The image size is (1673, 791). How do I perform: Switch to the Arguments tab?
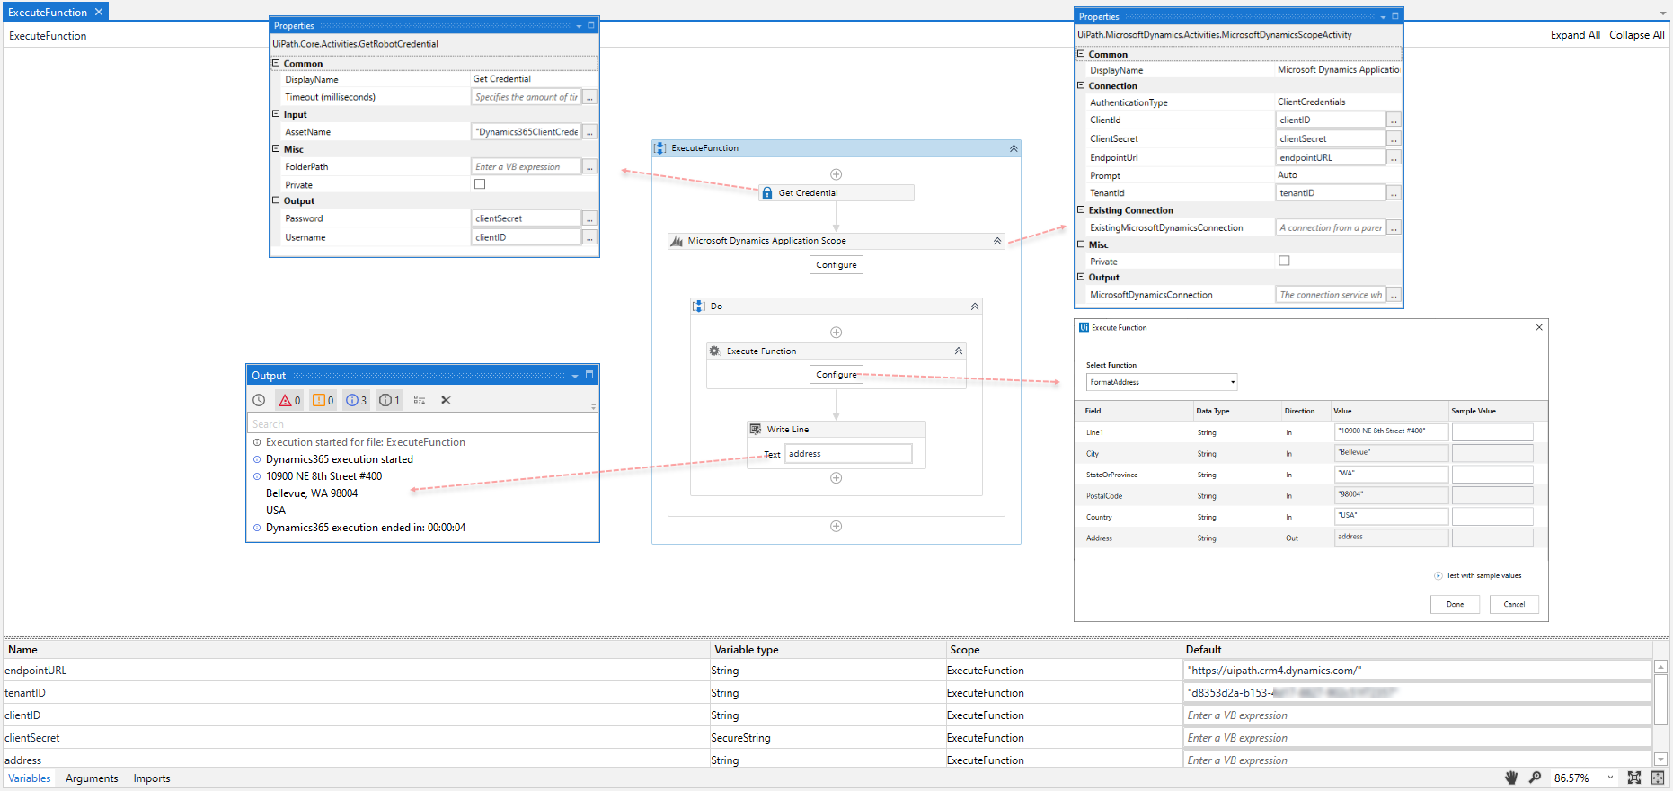coord(92,778)
